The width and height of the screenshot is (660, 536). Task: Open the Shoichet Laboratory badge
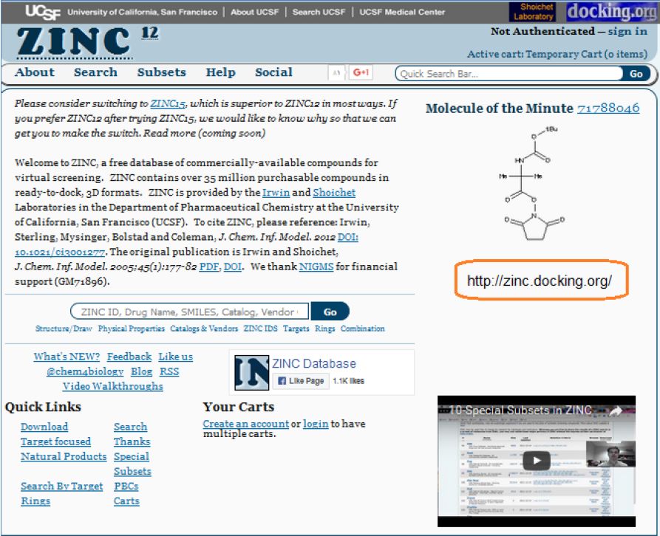[533, 12]
